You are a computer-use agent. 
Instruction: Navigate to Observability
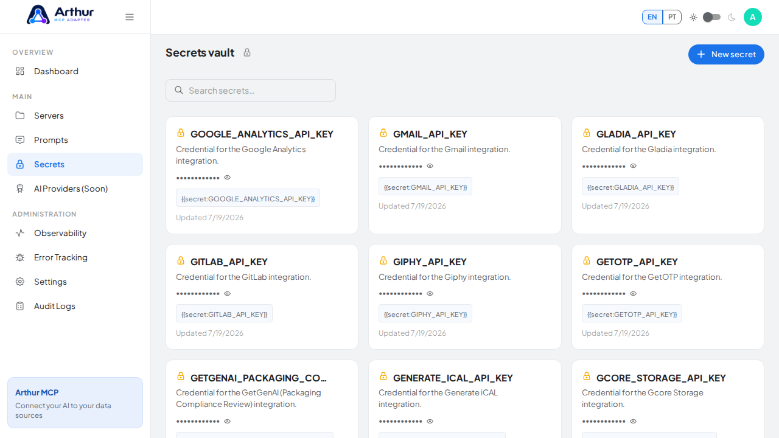[x=75, y=233]
